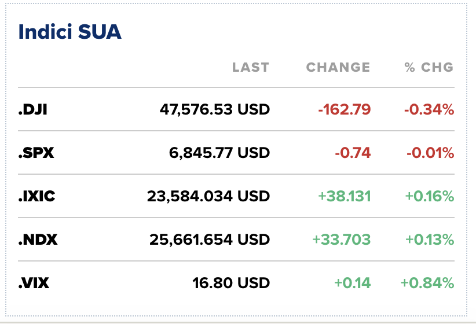Select the 47,576.53 USD last price

tap(215, 109)
